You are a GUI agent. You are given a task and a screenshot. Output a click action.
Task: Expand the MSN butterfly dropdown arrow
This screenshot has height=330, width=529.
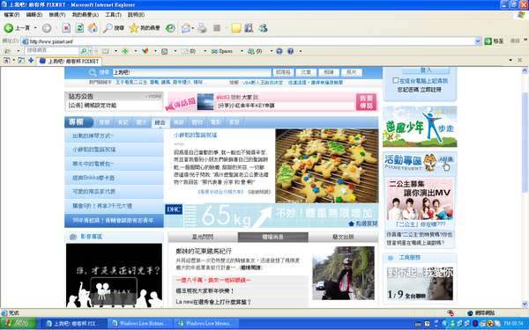[x=155, y=51]
